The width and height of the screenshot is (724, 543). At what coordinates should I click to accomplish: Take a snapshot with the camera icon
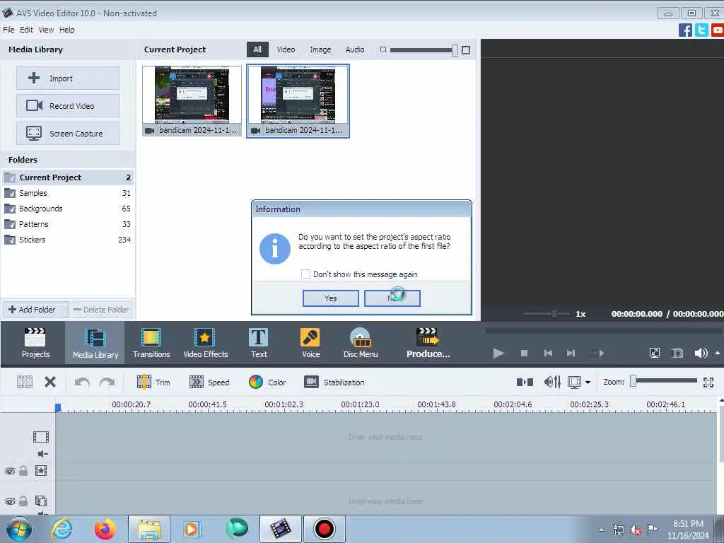[x=677, y=354]
